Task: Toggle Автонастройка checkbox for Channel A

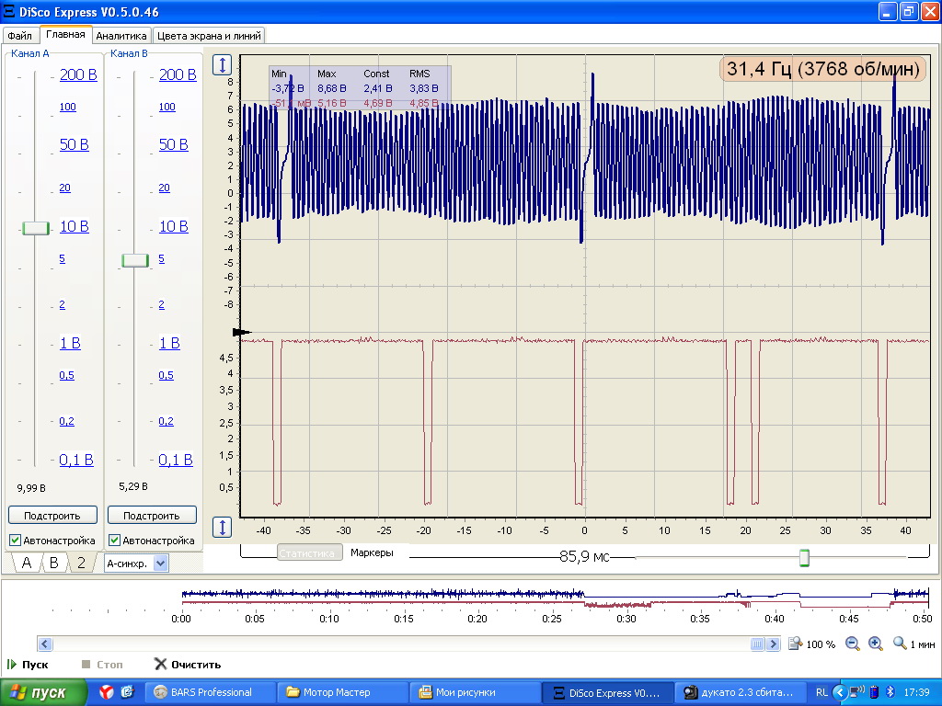Action: [16, 541]
